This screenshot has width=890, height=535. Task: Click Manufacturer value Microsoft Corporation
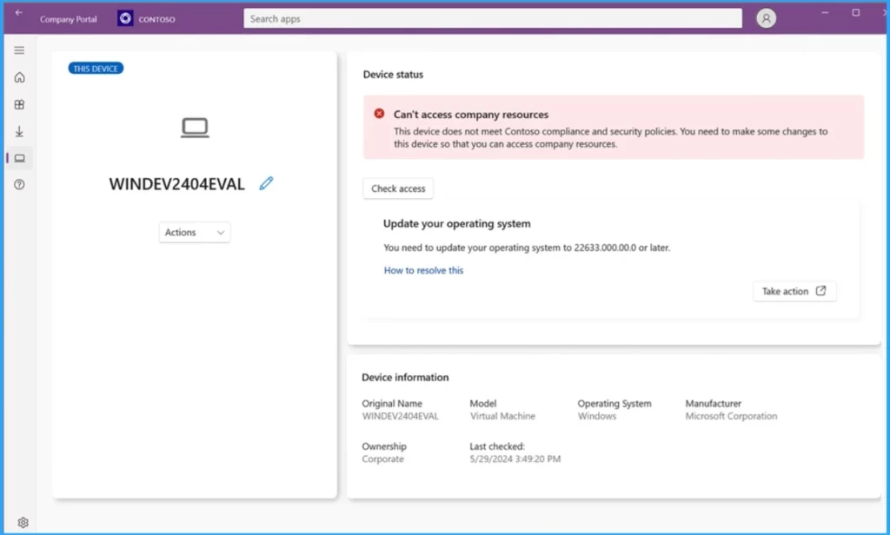click(731, 416)
